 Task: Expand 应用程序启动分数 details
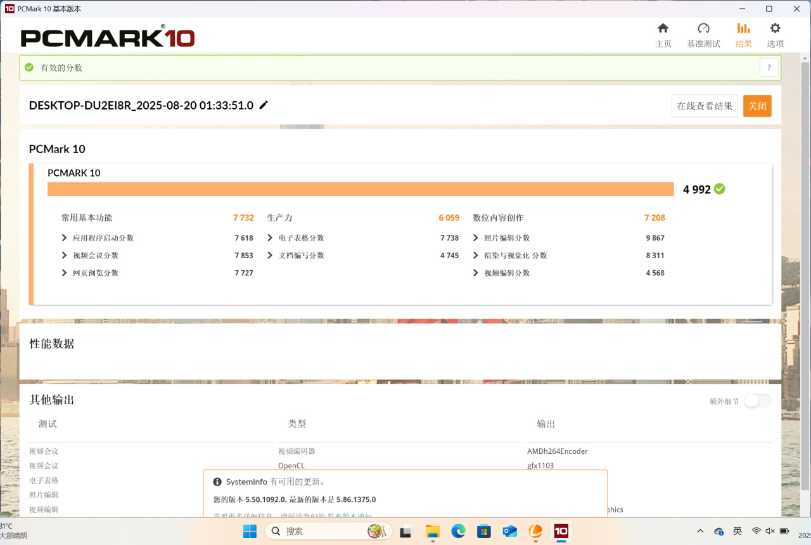65,238
